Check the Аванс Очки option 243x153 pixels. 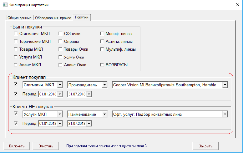coord(61,65)
